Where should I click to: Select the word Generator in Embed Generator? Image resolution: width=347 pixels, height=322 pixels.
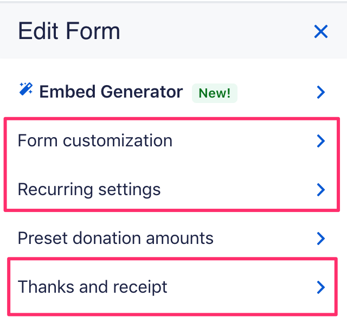coord(142,92)
